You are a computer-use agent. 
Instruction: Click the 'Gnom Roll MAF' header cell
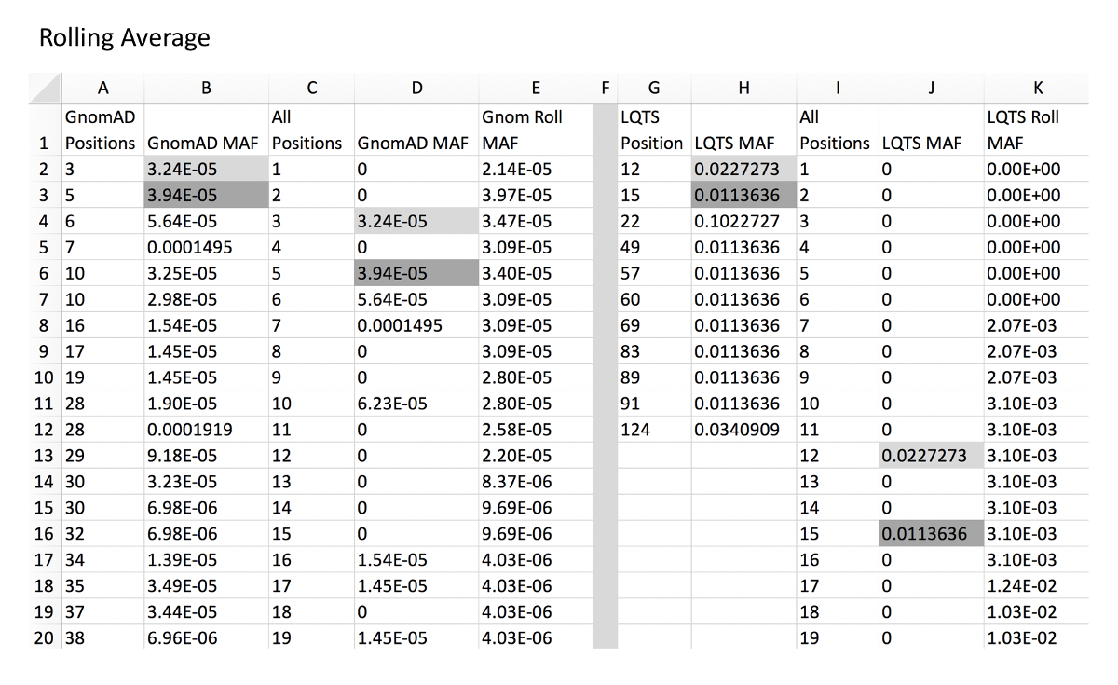535,130
